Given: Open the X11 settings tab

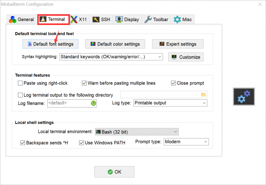Looking at the screenshot, I should [x=79, y=19].
